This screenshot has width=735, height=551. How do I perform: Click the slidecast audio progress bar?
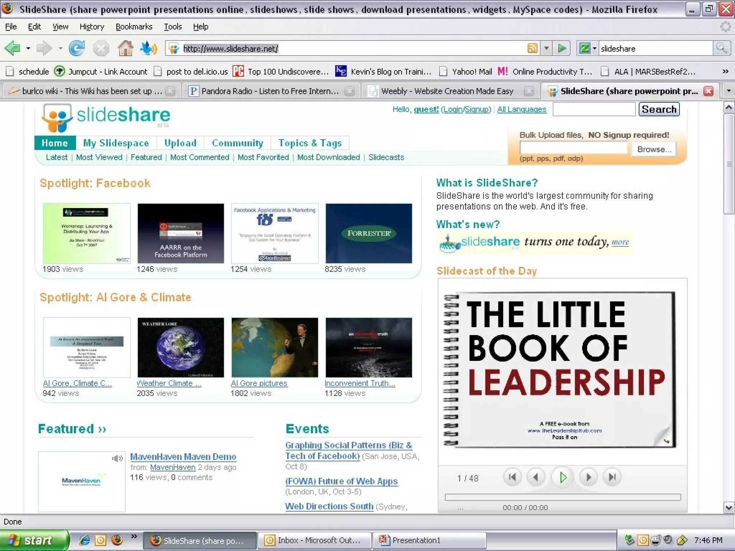(x=562, y=497)
